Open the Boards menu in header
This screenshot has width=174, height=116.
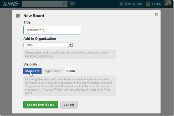[154, 4]
